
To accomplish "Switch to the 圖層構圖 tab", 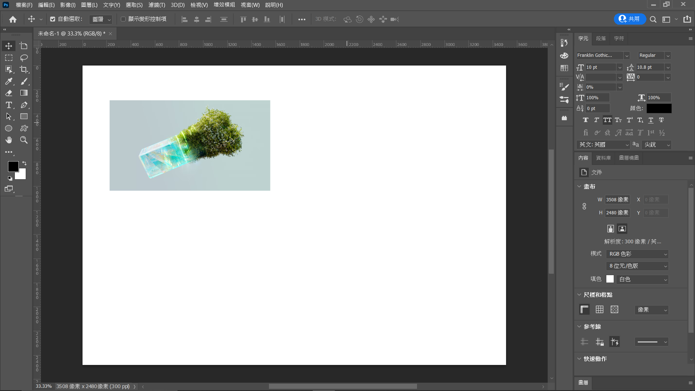I will pyautogui.click(x=629, y=158).
